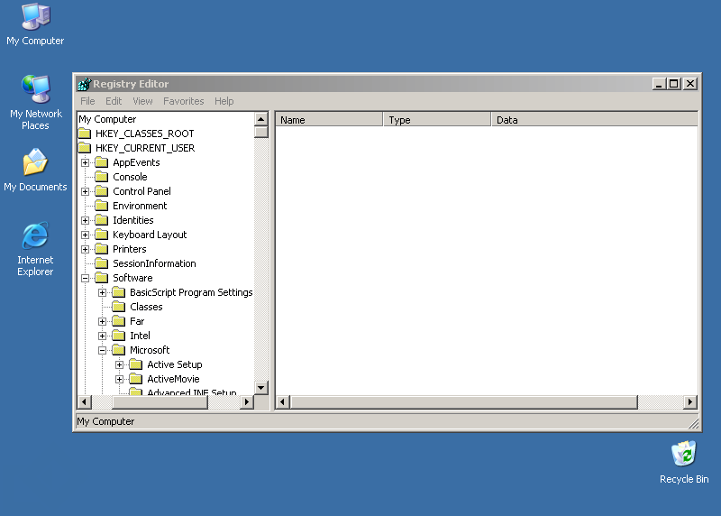Click the SessionInformation folder icon
This screenshot has height=516, width=721.
102,263
